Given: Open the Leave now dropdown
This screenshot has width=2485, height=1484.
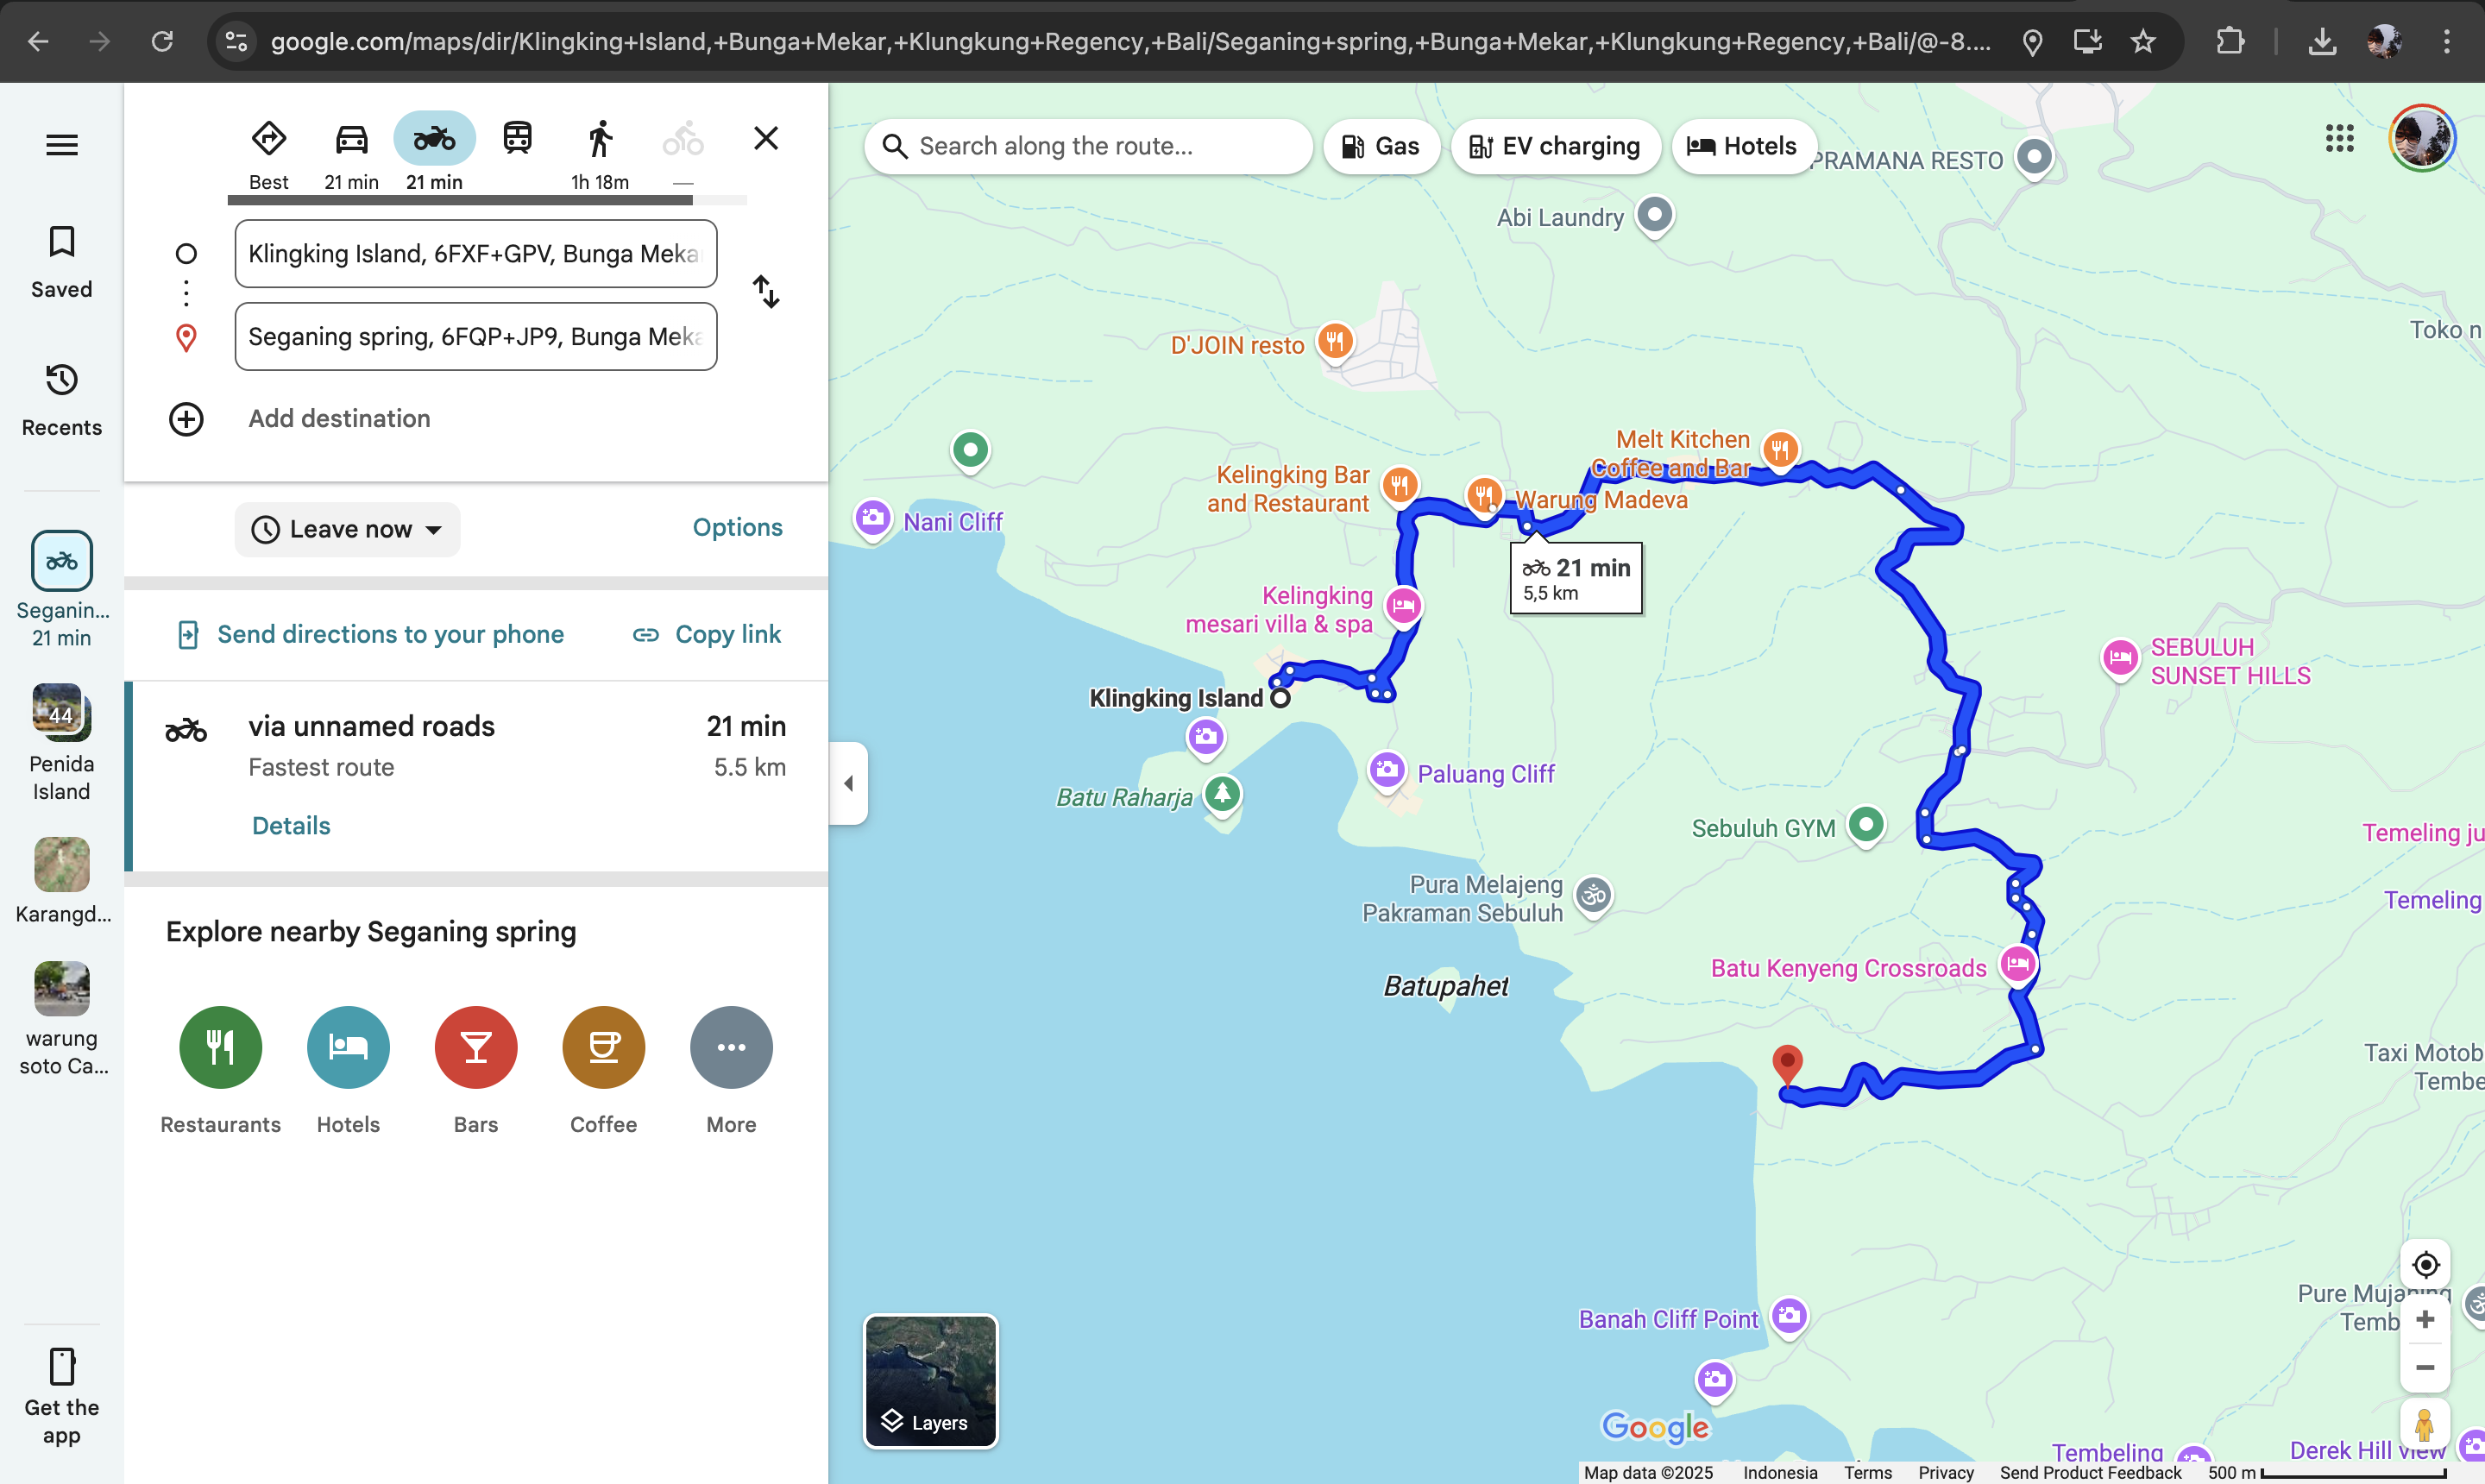Looking at the screenshot, I should click(x=347, y=529).
